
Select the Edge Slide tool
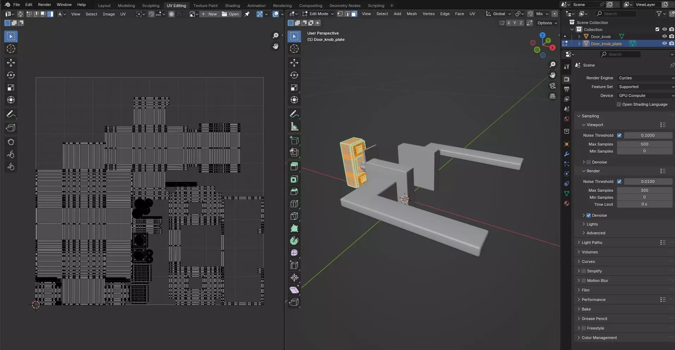(x=294, y=265)
